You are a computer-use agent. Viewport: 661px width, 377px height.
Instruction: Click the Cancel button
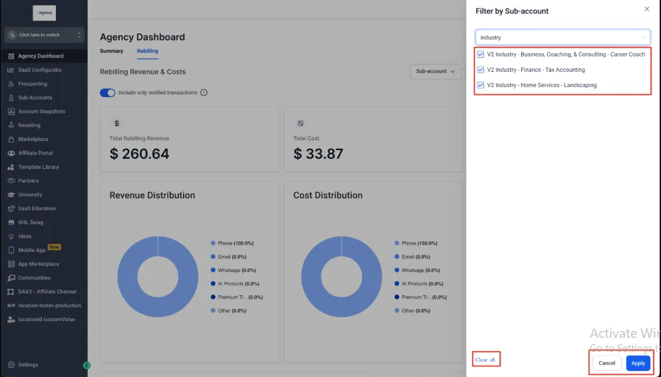click(x=607, y=363)
